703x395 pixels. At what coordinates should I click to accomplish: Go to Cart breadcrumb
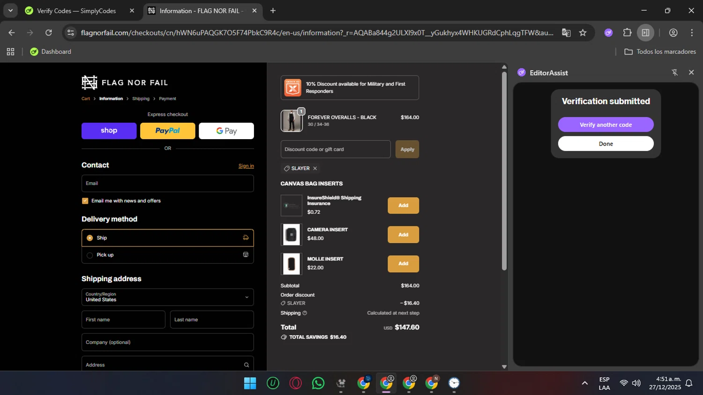(86, 99)
